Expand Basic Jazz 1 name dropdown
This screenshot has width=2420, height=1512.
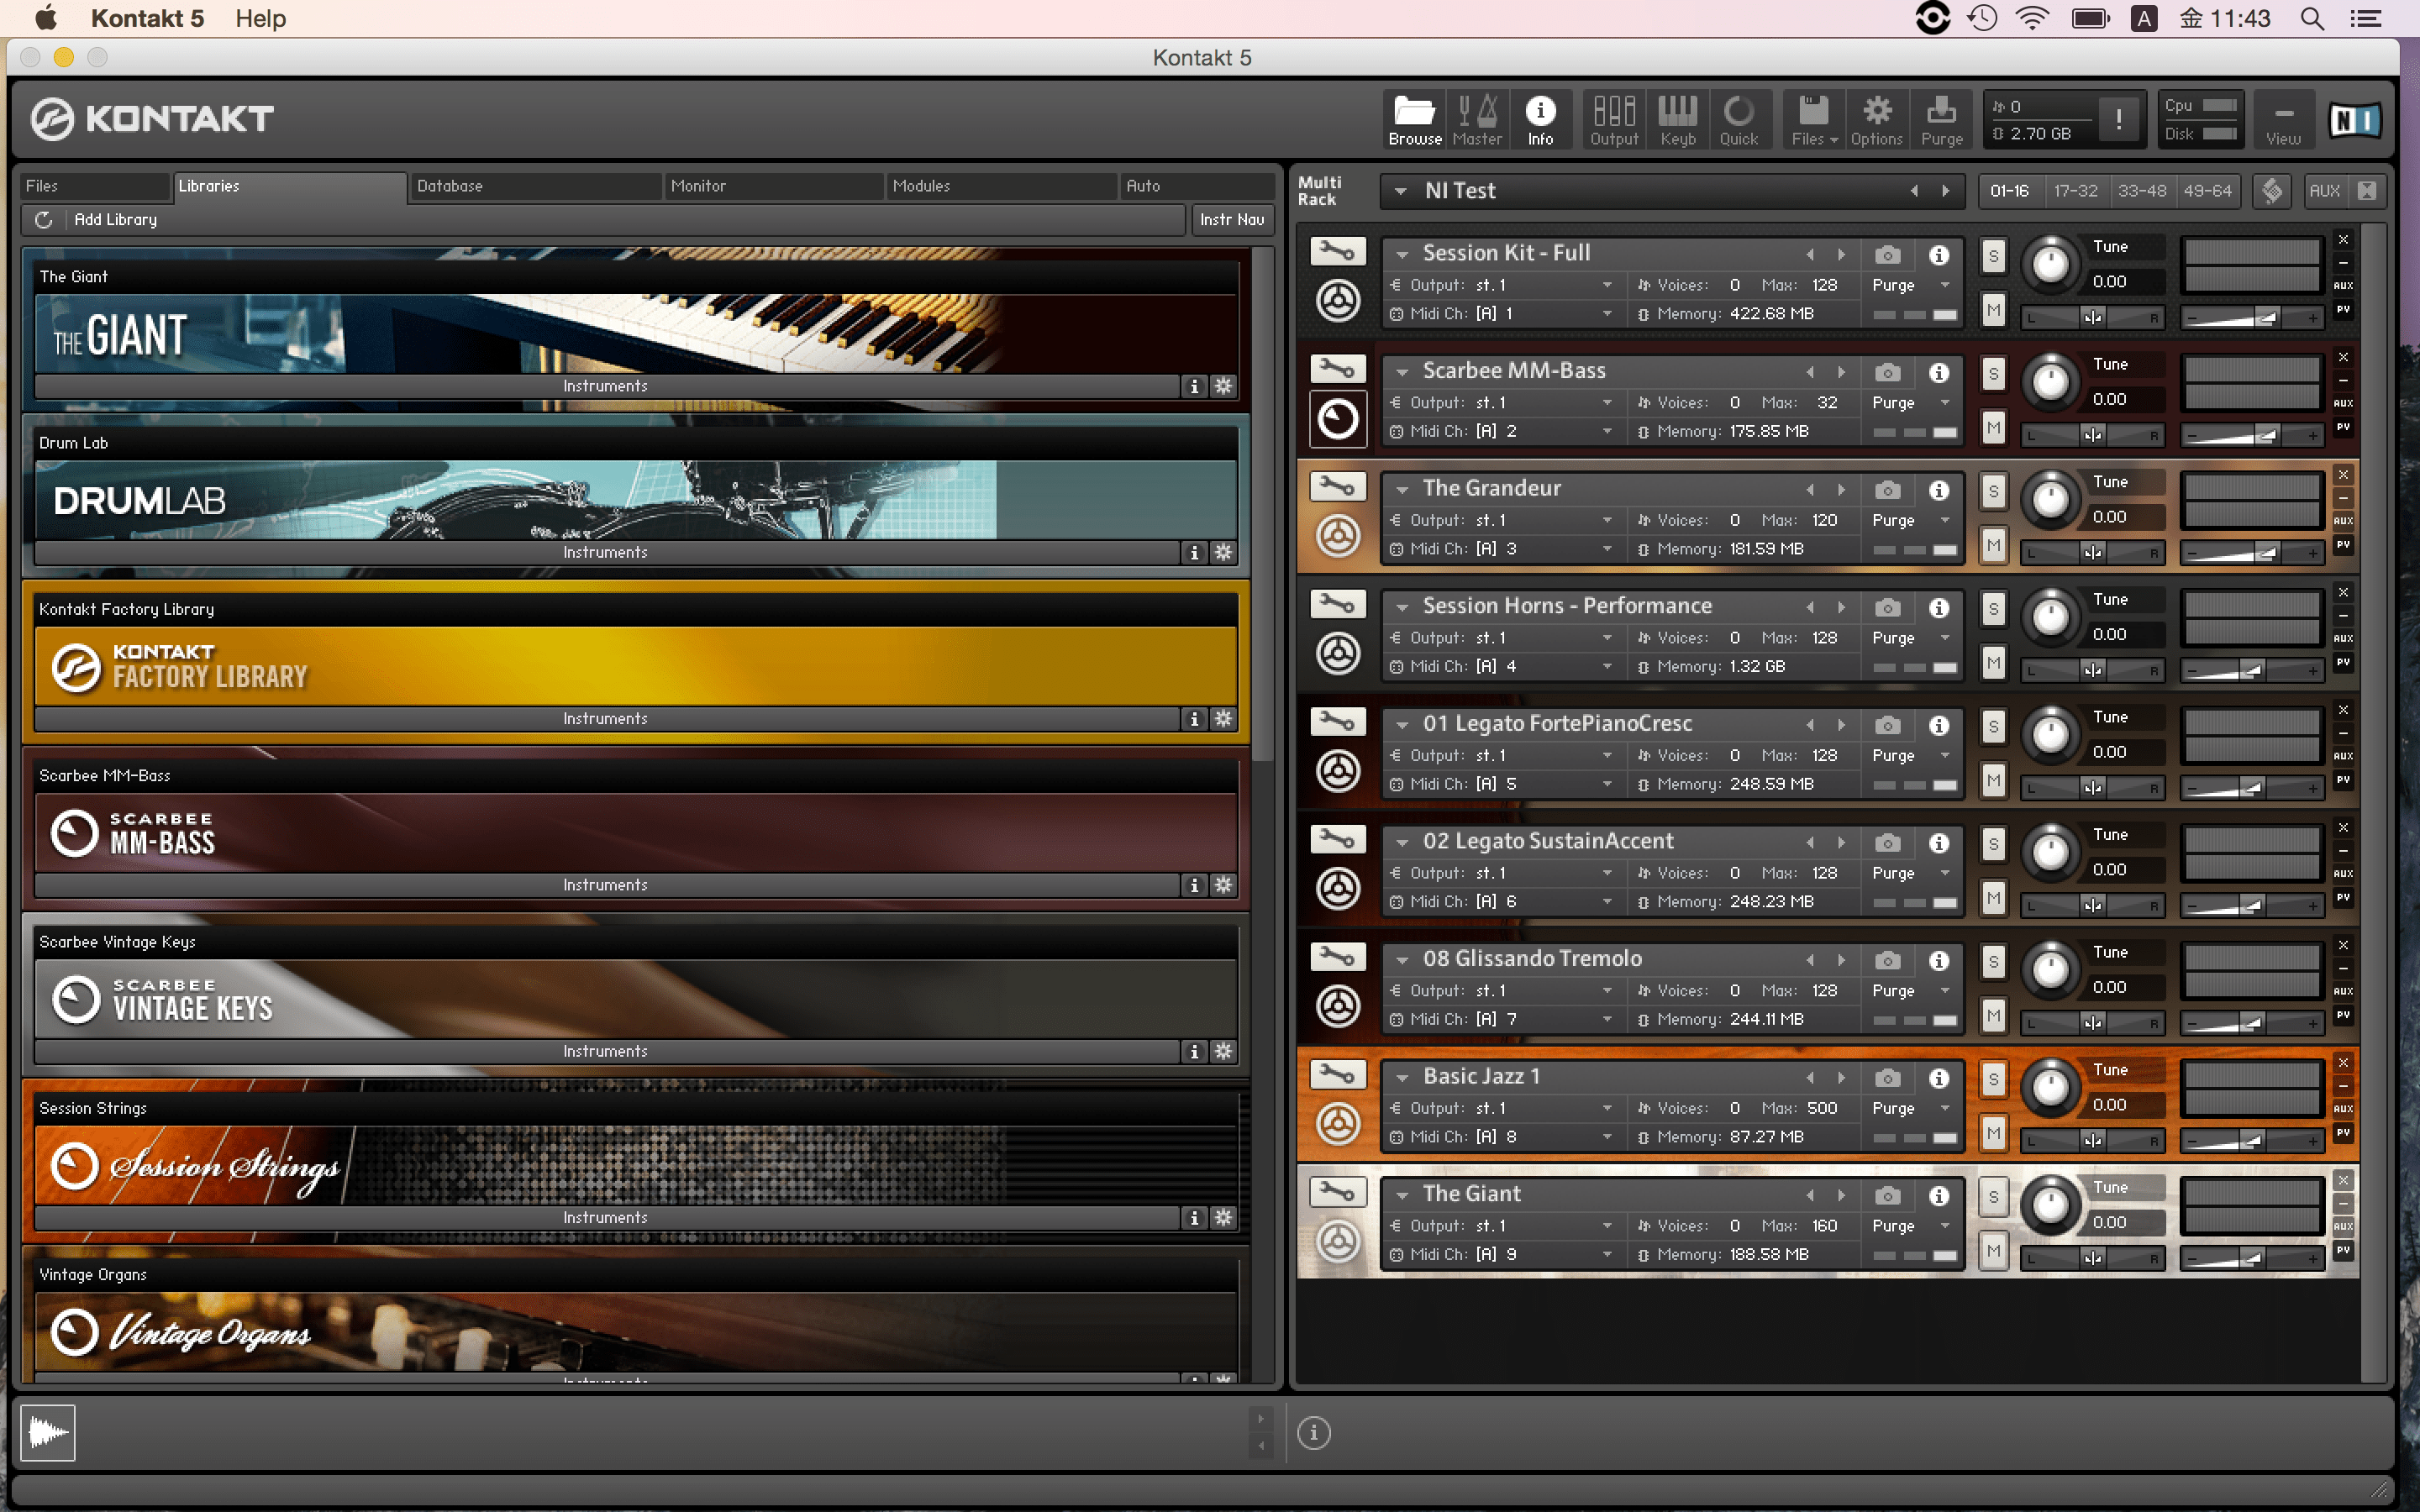click(1402, 1077)
